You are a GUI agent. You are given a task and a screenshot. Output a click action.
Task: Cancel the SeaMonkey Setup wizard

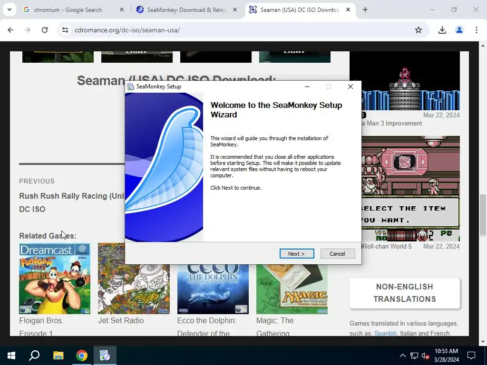point(337,254)
